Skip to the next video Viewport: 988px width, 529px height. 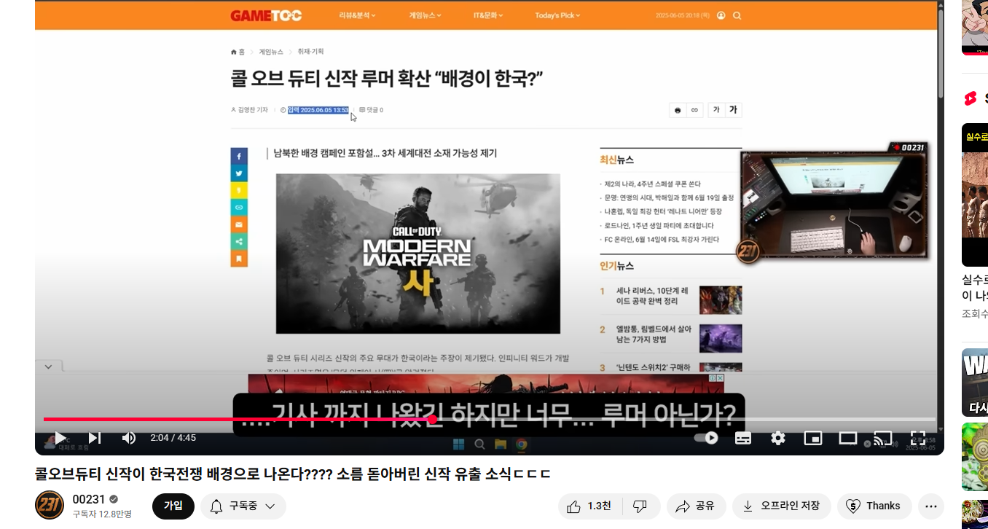tap(94, 438)
